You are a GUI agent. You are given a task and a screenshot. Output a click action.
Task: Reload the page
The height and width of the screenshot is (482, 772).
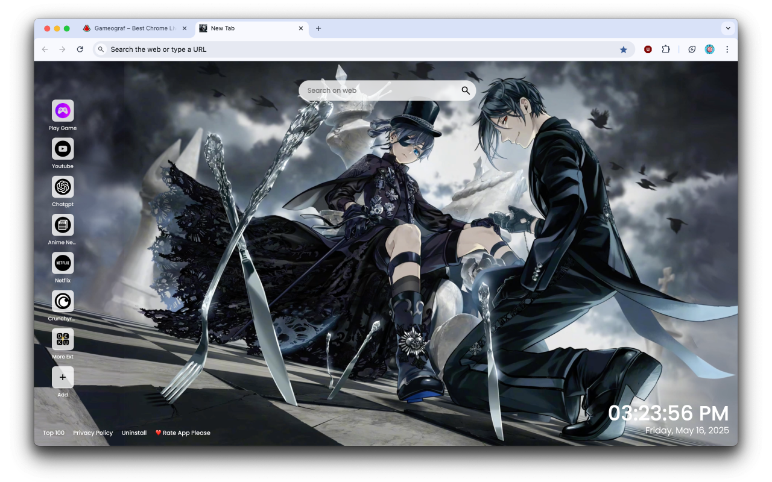[x=80, y=49]
